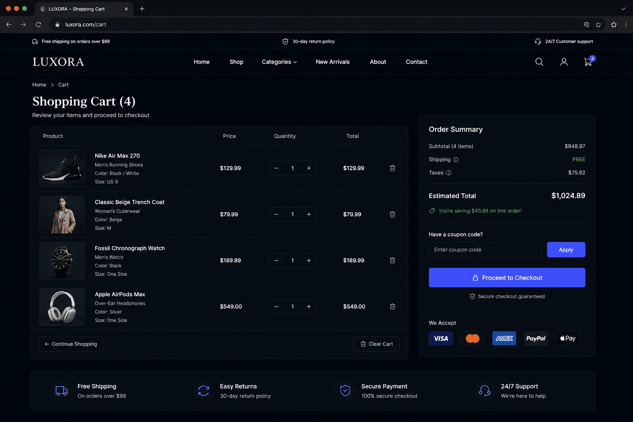Click the browser back arrow

[9, 25]
